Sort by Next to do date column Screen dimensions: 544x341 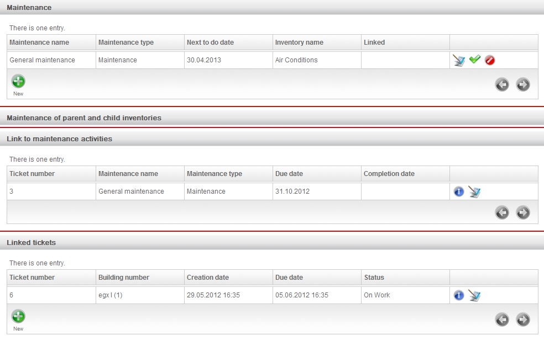point(210,42)
